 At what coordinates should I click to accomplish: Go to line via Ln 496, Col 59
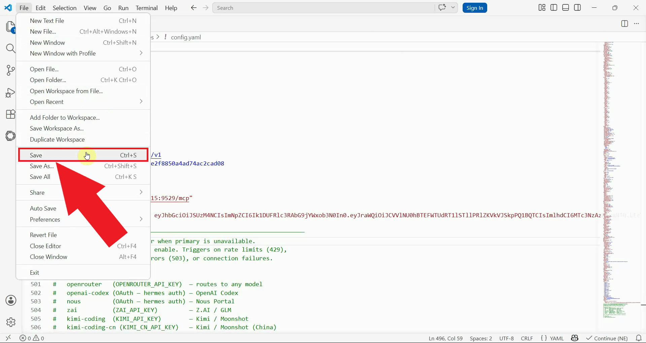click(445, 338)
